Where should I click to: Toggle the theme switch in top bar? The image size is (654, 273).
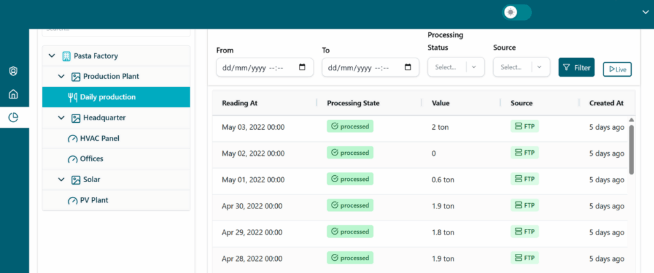[x=517, y=13]
